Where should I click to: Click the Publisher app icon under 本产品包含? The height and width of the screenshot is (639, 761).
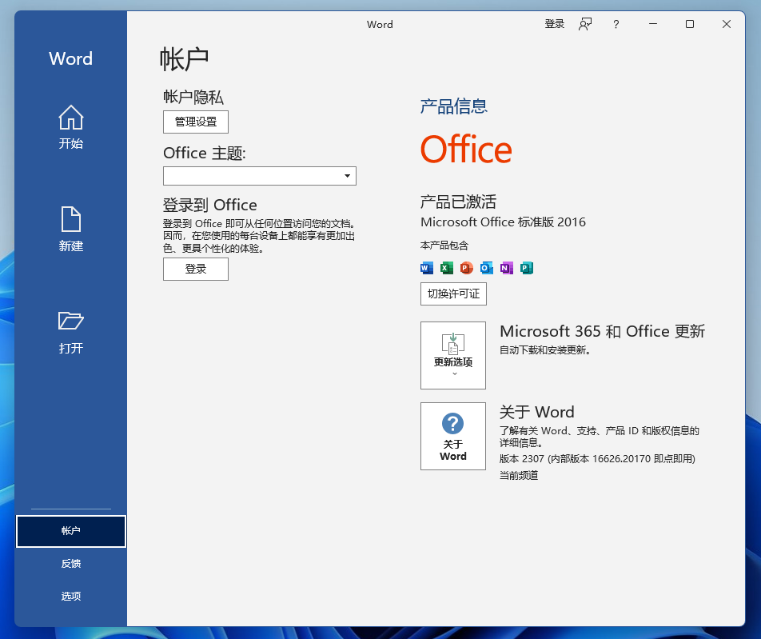(x=527, y=268)
